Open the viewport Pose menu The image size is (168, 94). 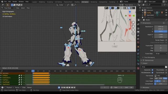point(28,8)
